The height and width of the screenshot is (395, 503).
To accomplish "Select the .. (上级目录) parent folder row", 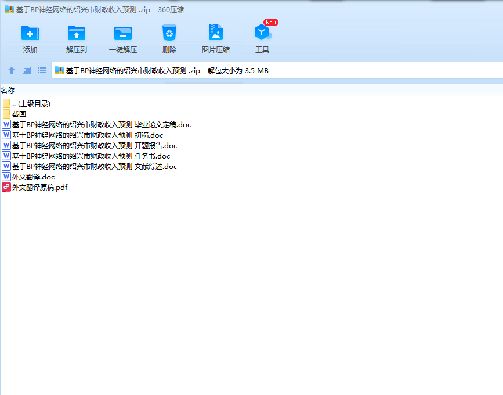I will point(27,104).
